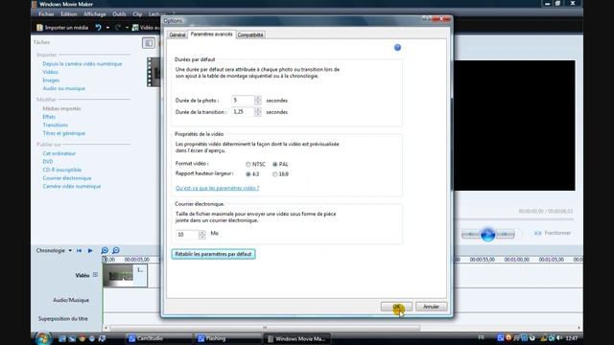Open the Clip menu

[x=137, y=14]
